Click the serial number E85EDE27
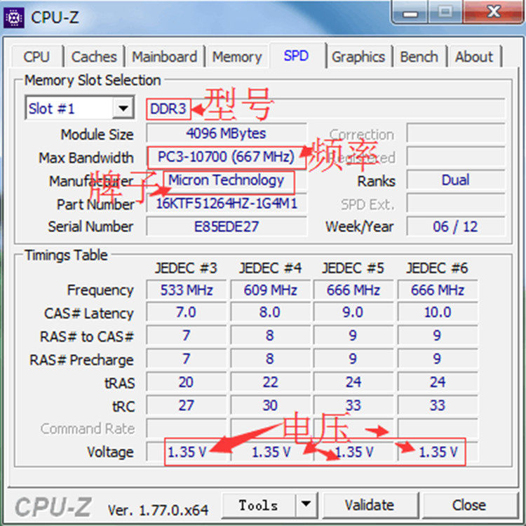 click(x=226, y=227)
